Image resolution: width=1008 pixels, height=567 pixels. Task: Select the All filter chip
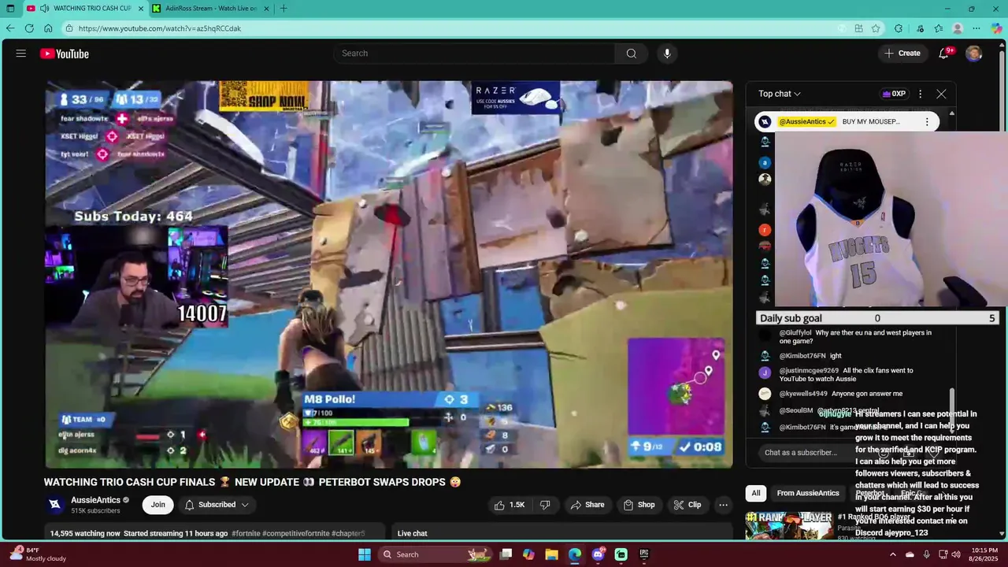[756, 493]
